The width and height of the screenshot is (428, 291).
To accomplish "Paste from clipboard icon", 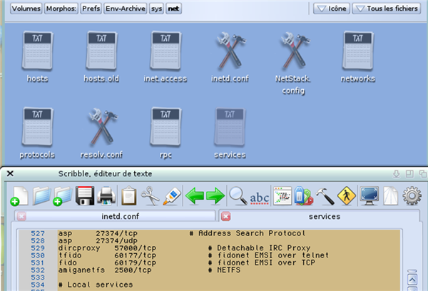I will coord(129,195).
